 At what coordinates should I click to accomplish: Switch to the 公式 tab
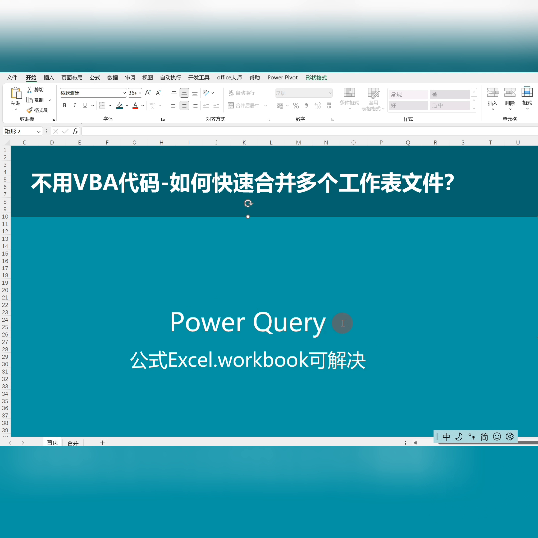(95, 78)
